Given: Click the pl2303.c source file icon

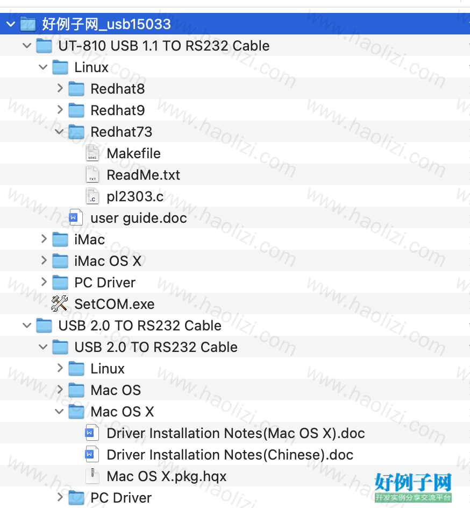Looking at the screenshot, I should click(92, 196).
